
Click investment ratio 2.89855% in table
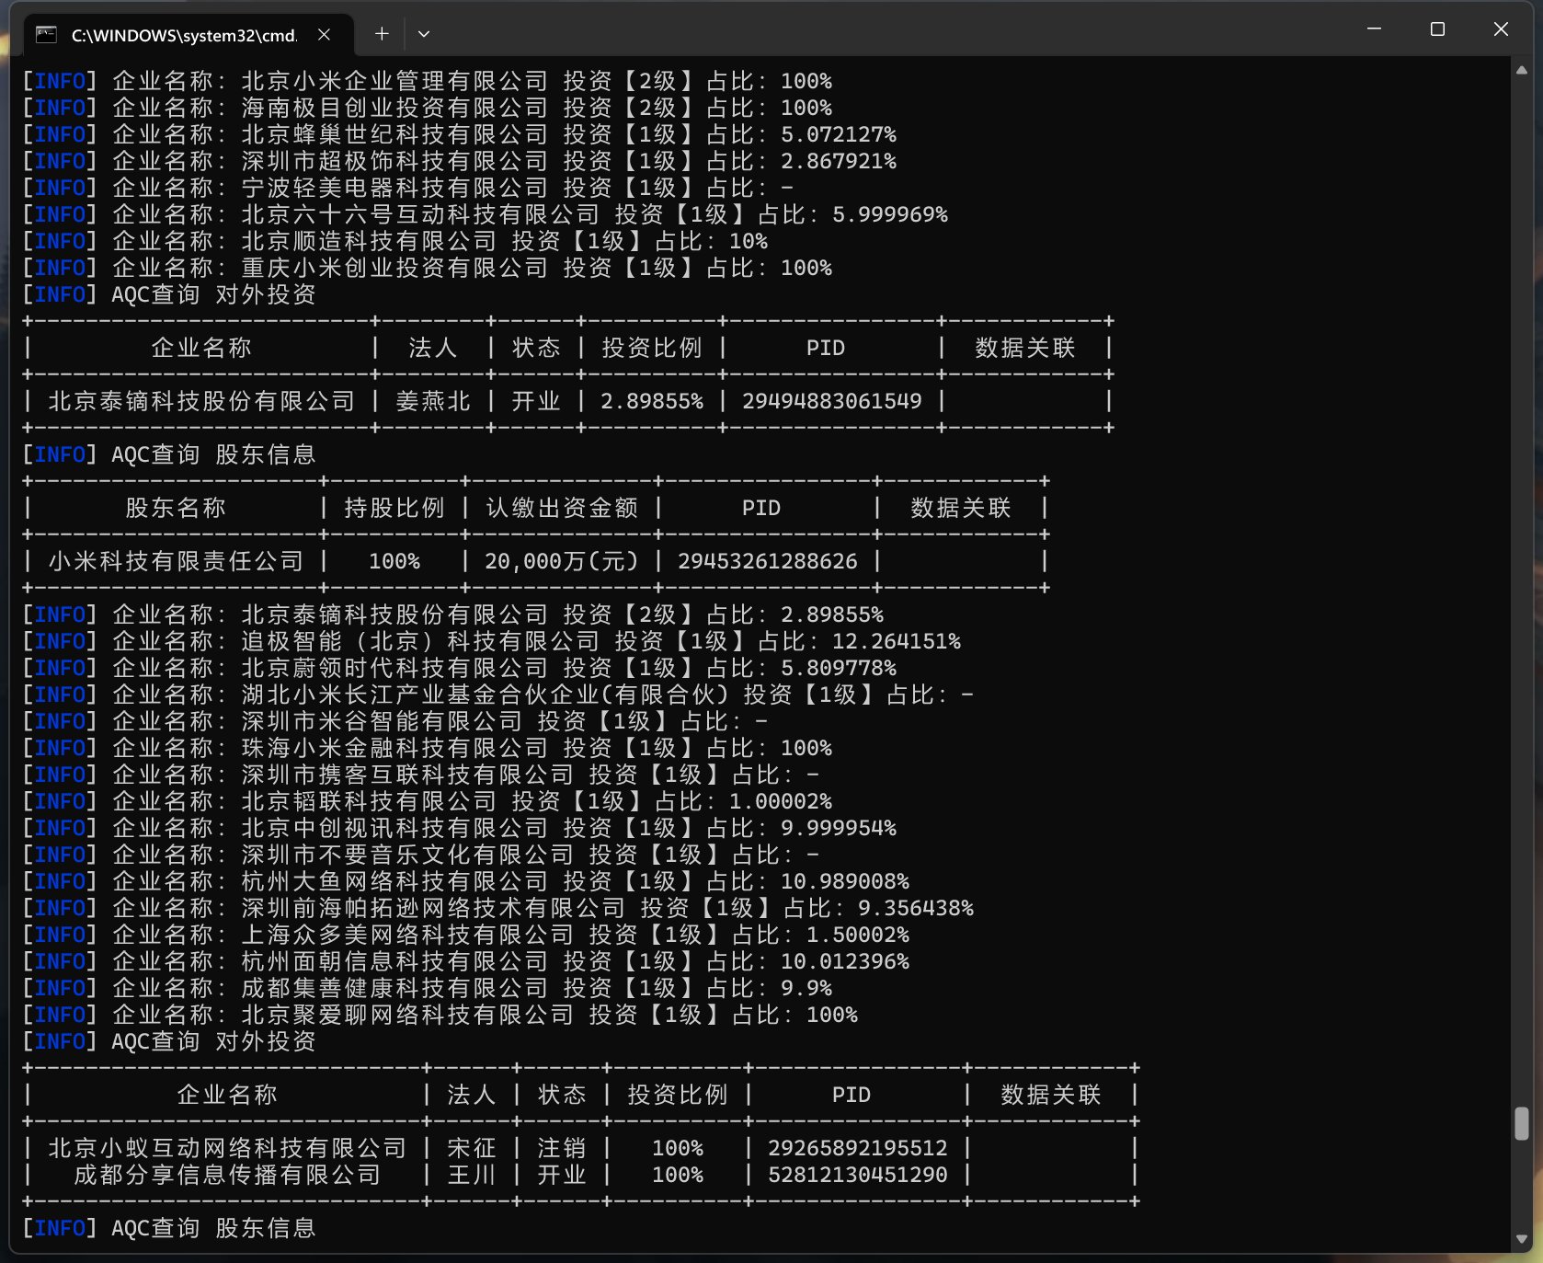(652, 401)
